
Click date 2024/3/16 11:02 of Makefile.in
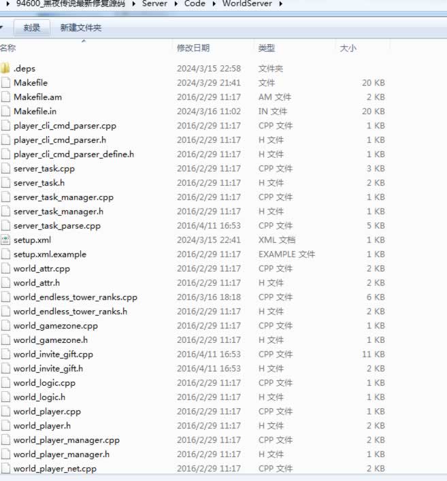tap(209, 112)
